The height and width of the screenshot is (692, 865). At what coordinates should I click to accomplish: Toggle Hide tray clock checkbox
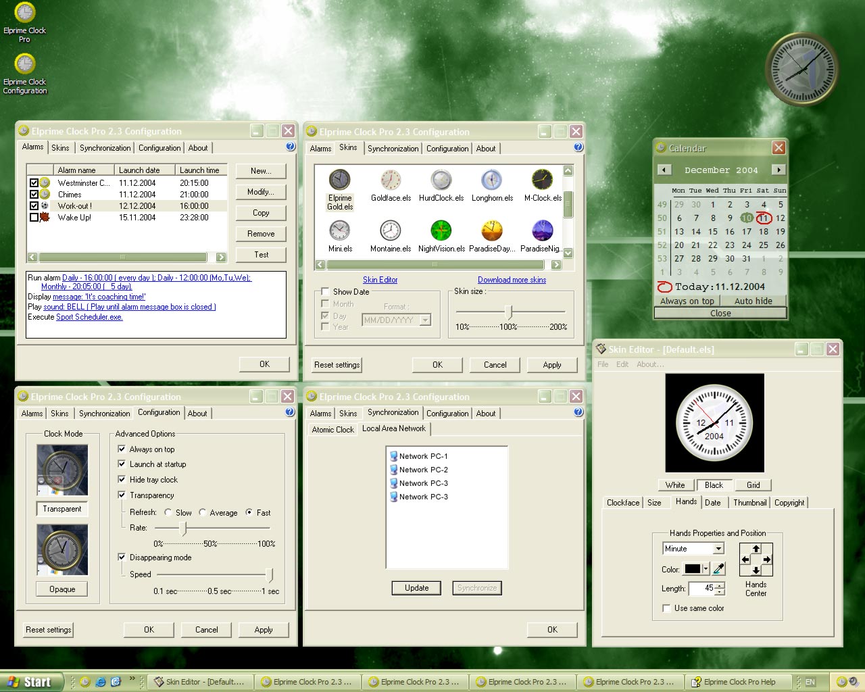122,480
